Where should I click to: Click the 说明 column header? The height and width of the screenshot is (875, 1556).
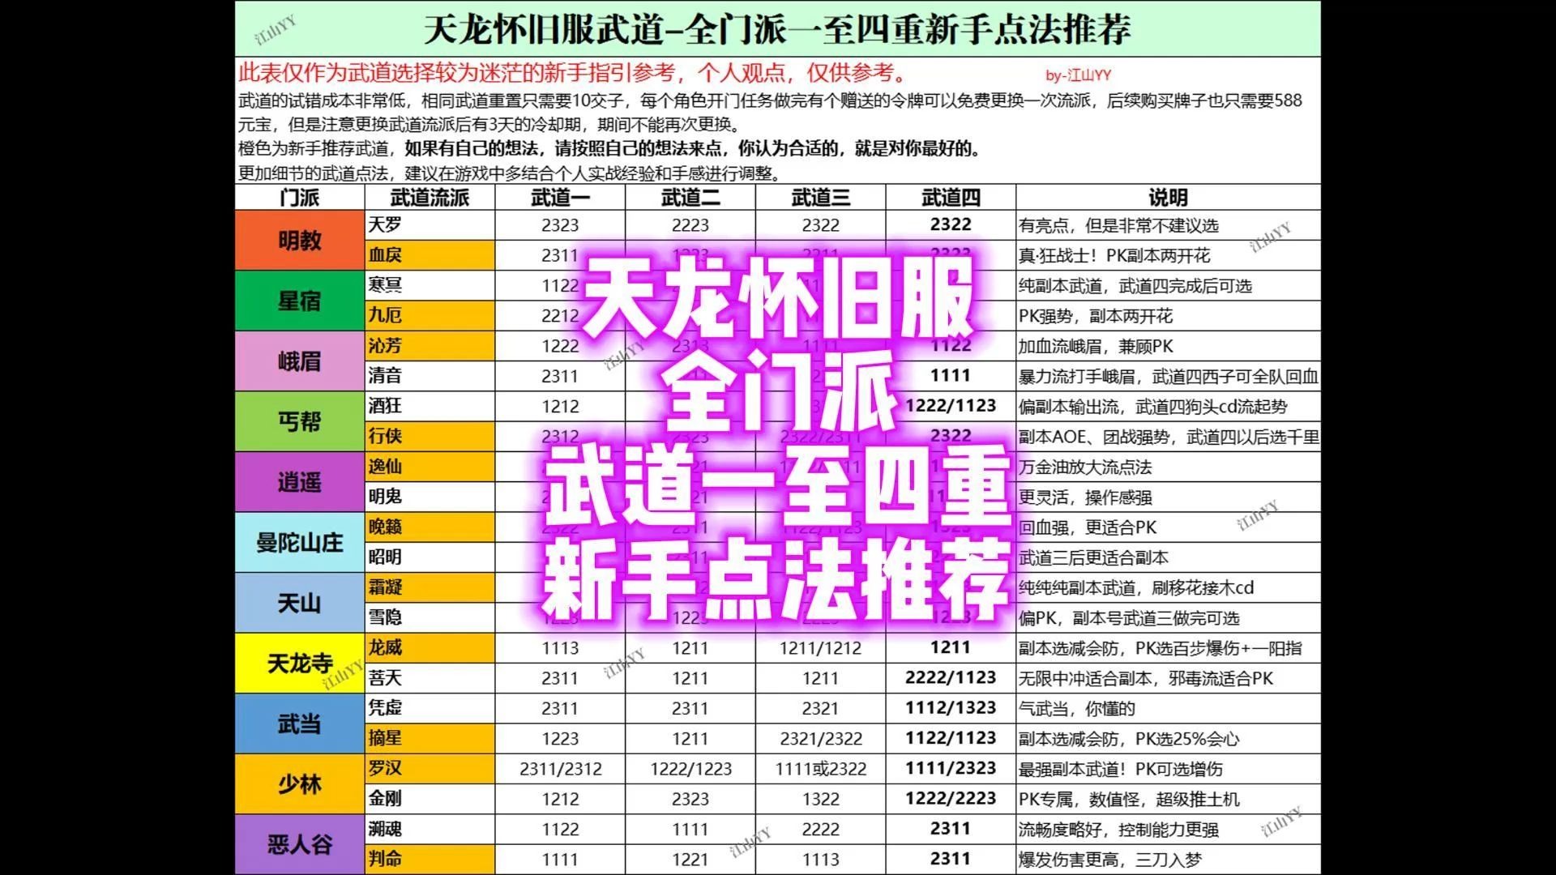tap(1167, 198)
